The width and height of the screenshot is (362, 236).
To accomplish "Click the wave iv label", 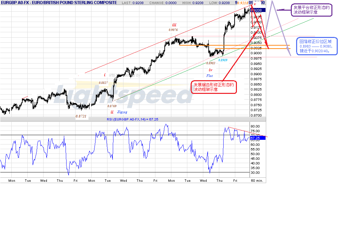I will (211, 70).
